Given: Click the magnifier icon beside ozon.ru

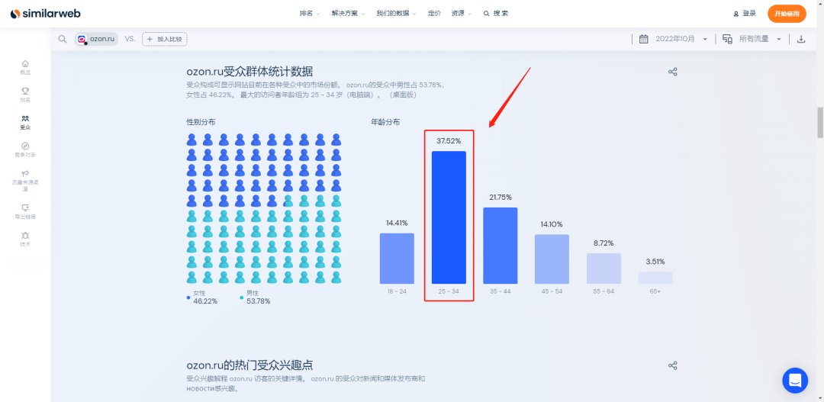Looking at the screenshot, I should tap(63, 39).
